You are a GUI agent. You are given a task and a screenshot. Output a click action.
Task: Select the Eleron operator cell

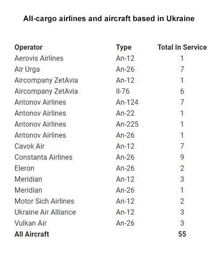[x=25, y=168]
